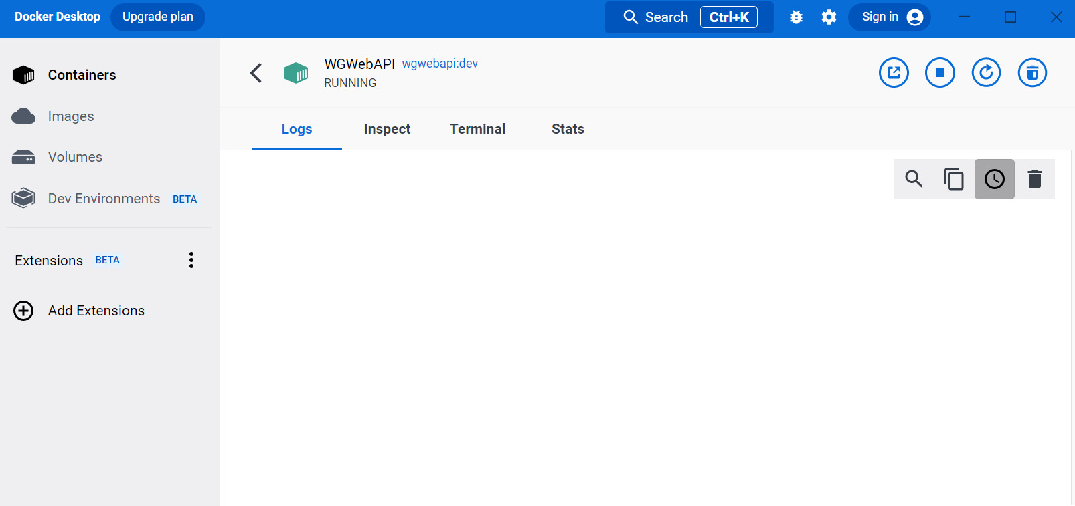Screen dimensions: 1075x506
Task: Close the Docker Desktop window
Action: coord(1056,17)
